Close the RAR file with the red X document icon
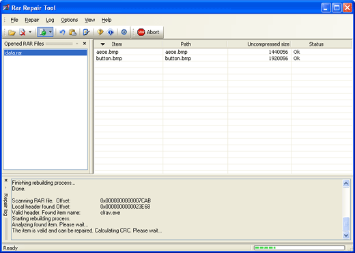 [x=23, y=32]
